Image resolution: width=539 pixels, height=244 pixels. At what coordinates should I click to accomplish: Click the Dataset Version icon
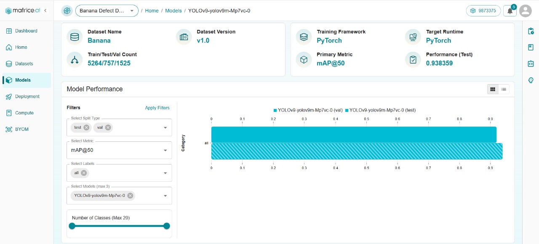pyautogui.click(x=184, y=37)
